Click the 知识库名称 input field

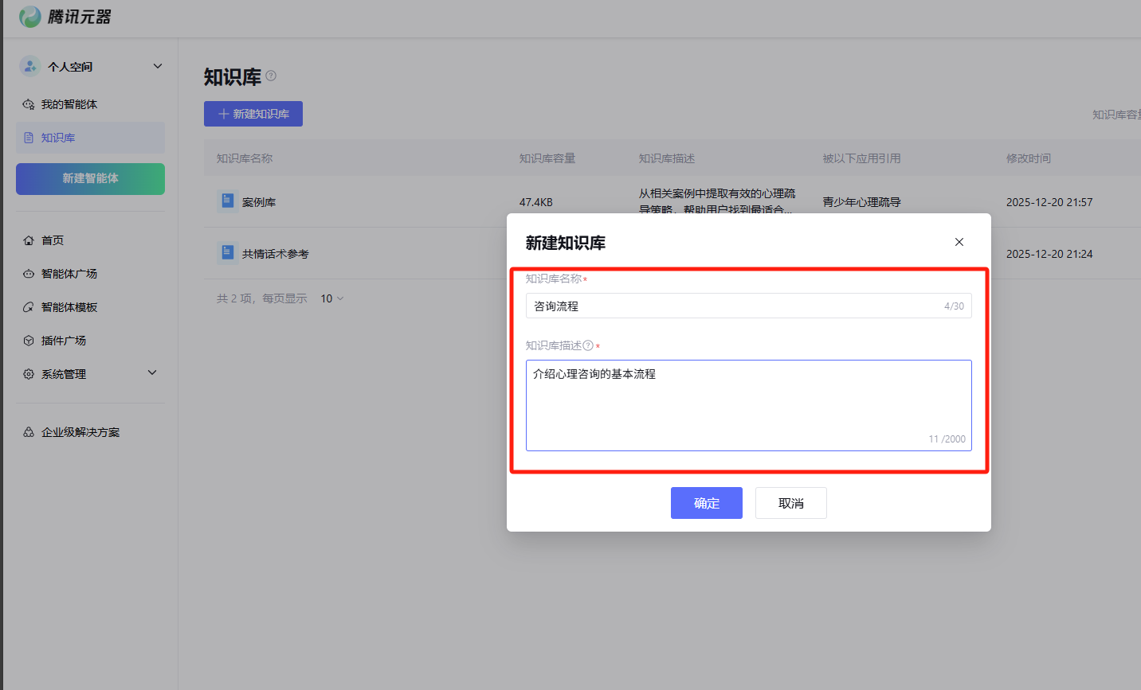coord(733,306)
